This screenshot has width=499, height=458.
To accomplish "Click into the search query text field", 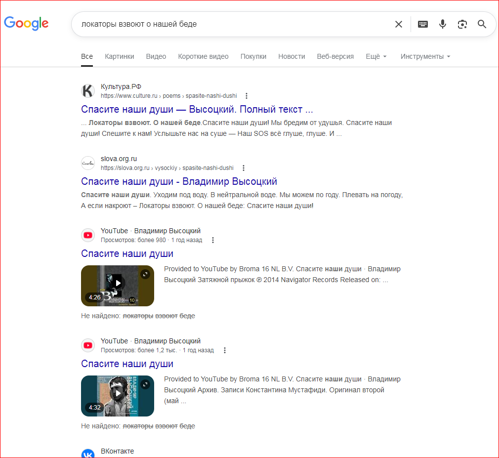I will [232, 24].
